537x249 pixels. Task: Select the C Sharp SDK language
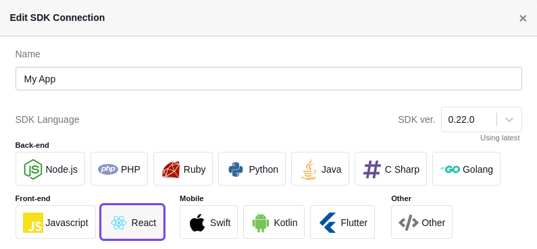pos(390,169)
